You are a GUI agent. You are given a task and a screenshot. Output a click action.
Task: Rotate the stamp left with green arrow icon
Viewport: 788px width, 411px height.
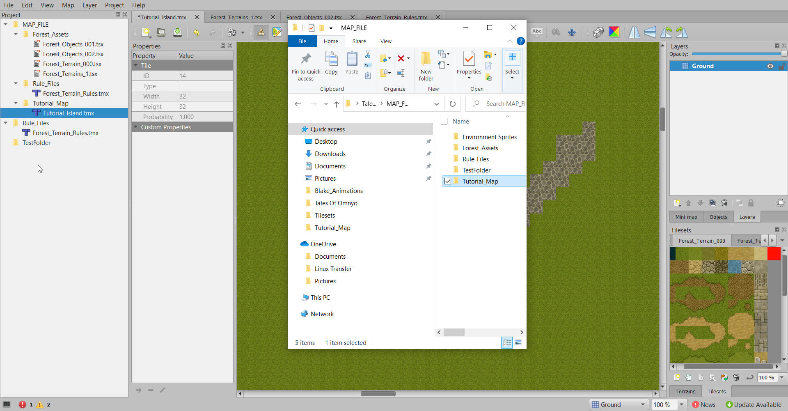[667, 32]
